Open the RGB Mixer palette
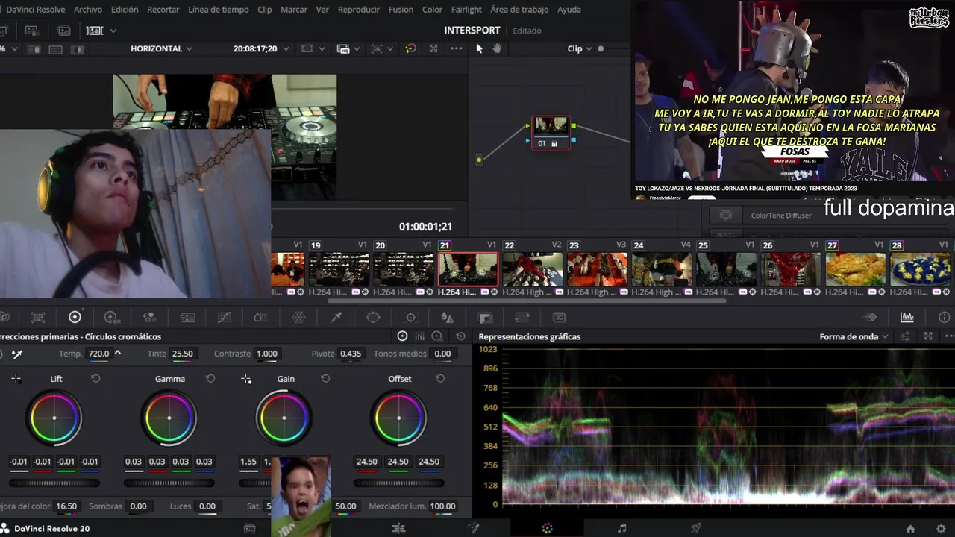Image resolution: width=955 pixels, height=537 pixels. pos(149,317)
